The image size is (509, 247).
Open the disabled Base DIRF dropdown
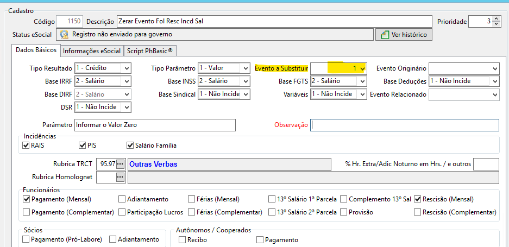[127, 94]
